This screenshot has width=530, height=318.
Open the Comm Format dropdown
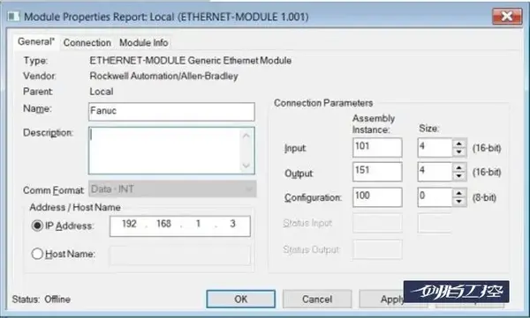(x=172, y=189)
